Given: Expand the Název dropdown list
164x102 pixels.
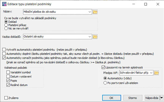Looking at the screenshot, I should click(90, 12).
